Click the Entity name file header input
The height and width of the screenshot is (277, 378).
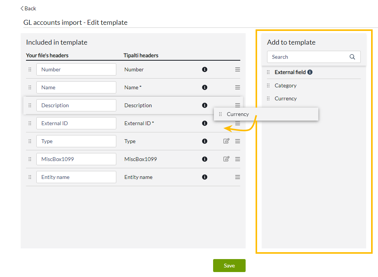click(76, 177)
